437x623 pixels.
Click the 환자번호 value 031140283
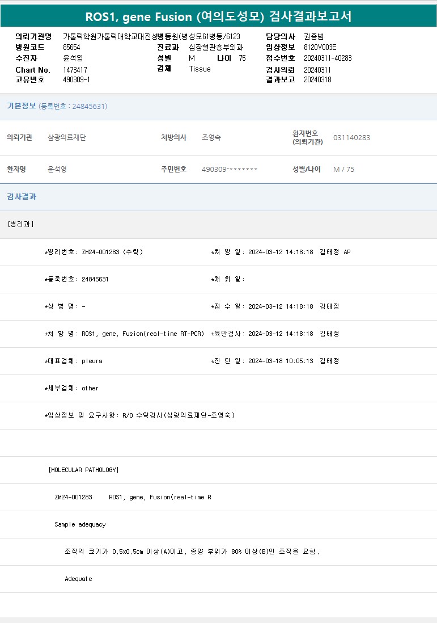click(351, 138)
